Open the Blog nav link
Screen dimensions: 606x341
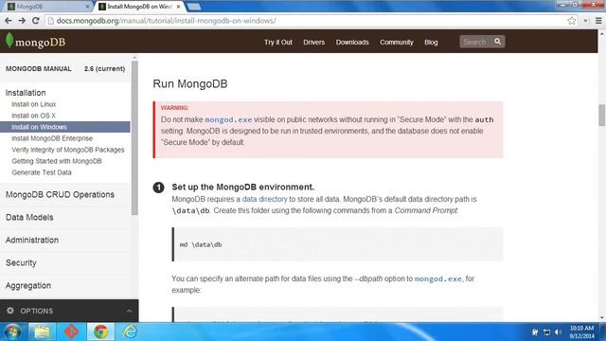point(431,42)
